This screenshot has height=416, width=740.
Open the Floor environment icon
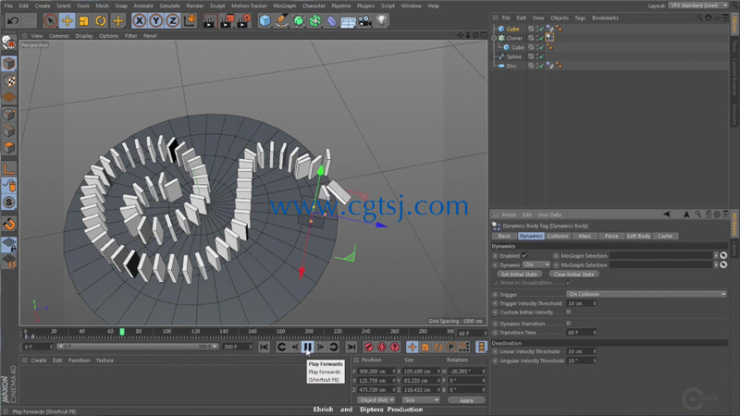(349, 20)
